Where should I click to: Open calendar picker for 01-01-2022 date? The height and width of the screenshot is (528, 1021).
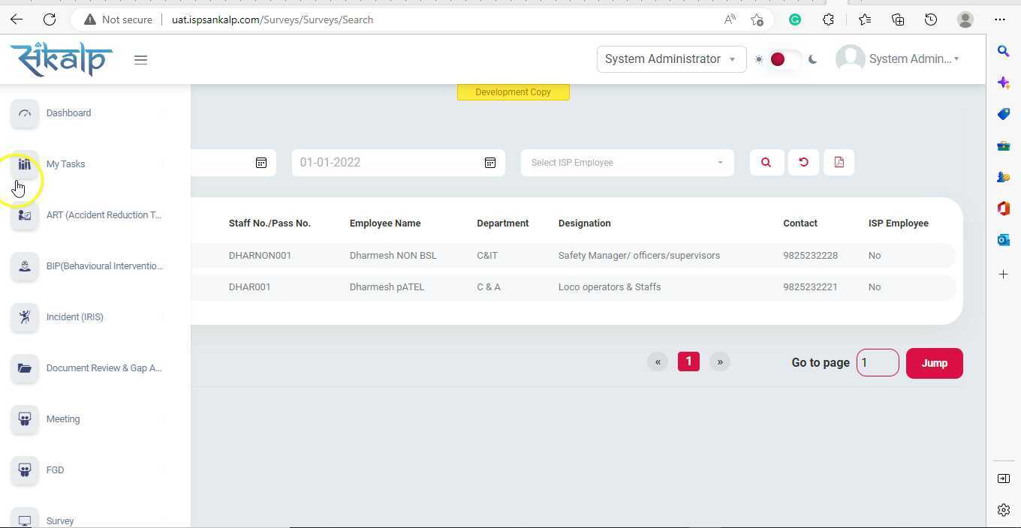tap(489, 163)
